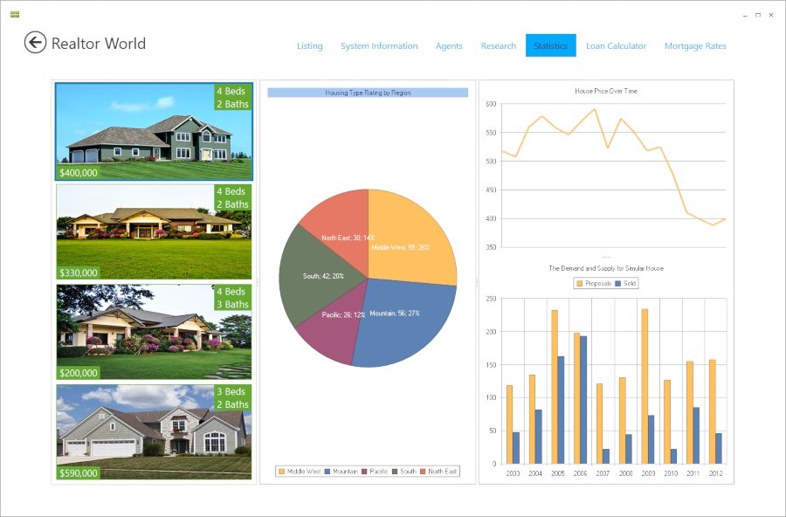
Task: Click the South pie chart slice
Action: (x=306, y=271)
